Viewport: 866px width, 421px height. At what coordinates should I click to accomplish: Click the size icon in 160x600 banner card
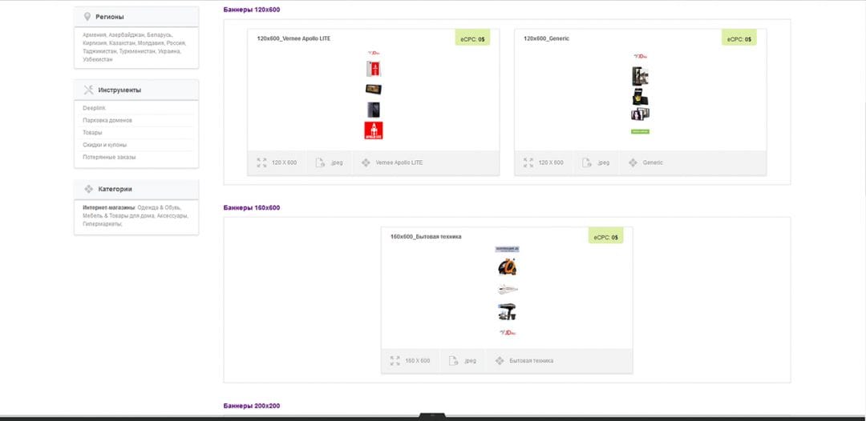coord(395,361)
